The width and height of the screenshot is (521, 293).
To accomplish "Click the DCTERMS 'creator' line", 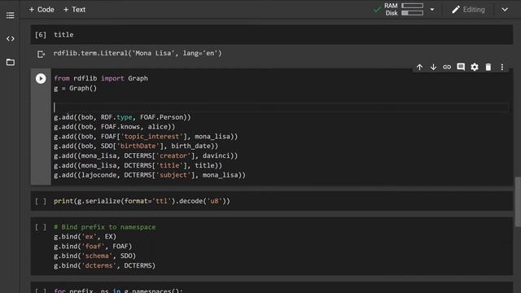I will pos(146,155).
